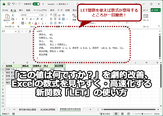Image resolution: width=163 pixels, height=116 pixels.
Task: Click the Cut scissors icon
Action: click(x=13, y=15)
